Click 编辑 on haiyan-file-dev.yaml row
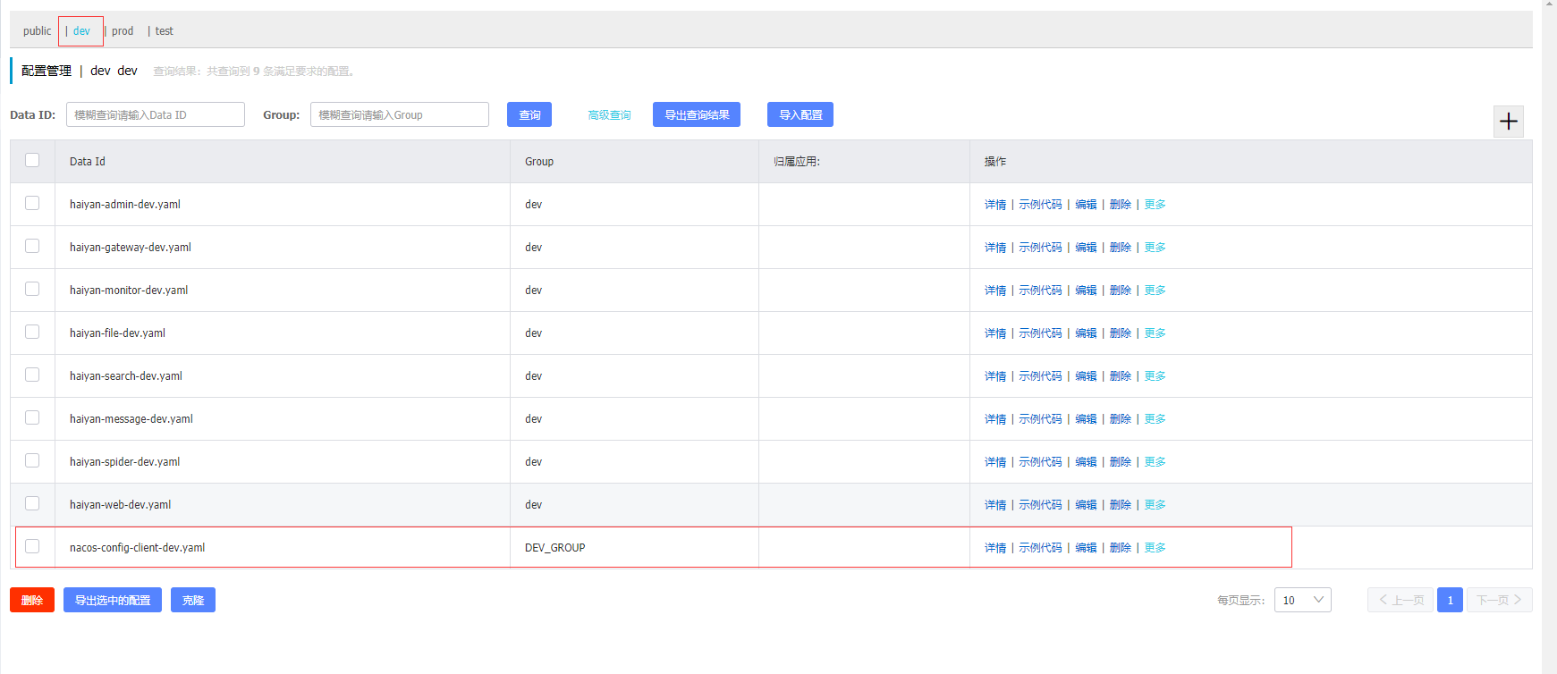 1086,333
